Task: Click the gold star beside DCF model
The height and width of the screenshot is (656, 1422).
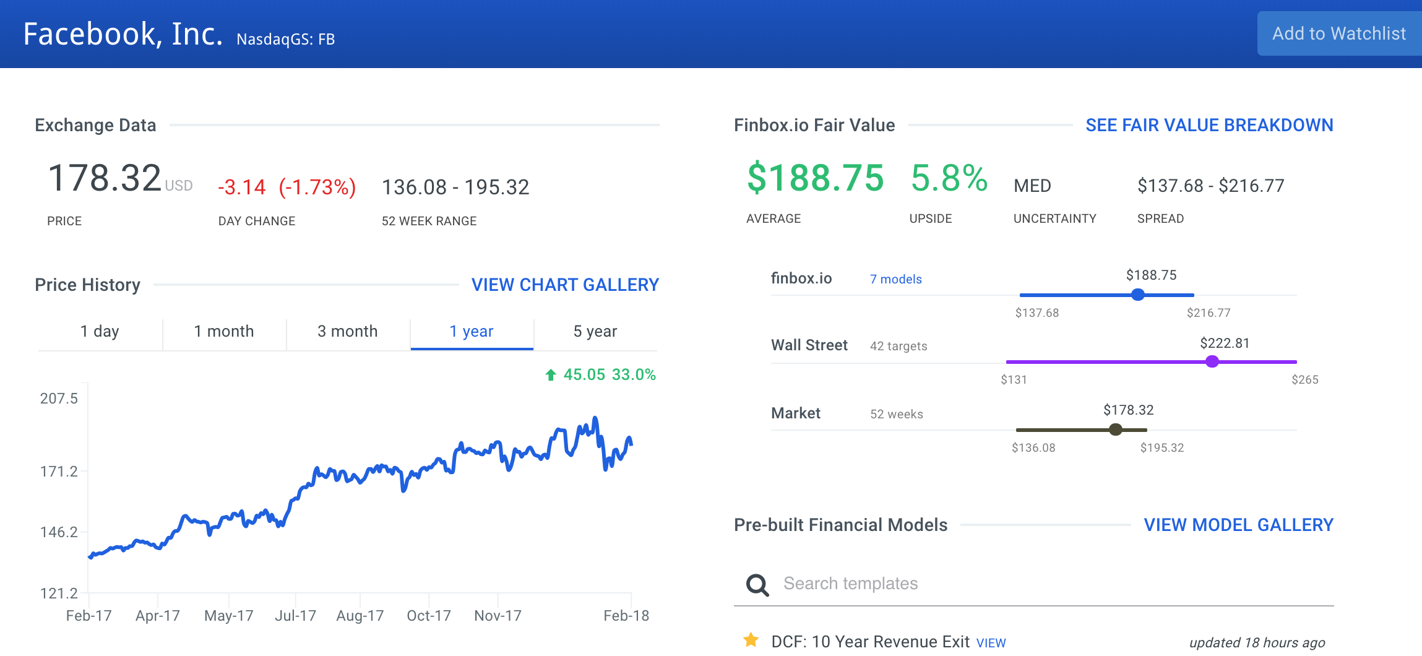Action: point(751,640)
